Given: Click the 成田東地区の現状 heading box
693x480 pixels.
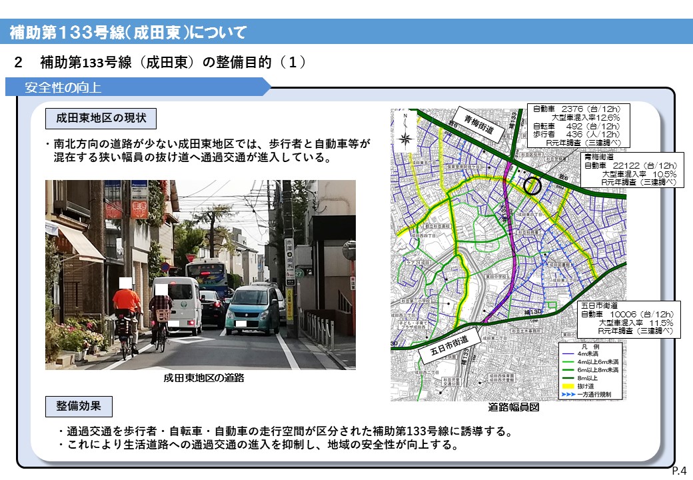Looking at the screenshot, I should (101, 119).
